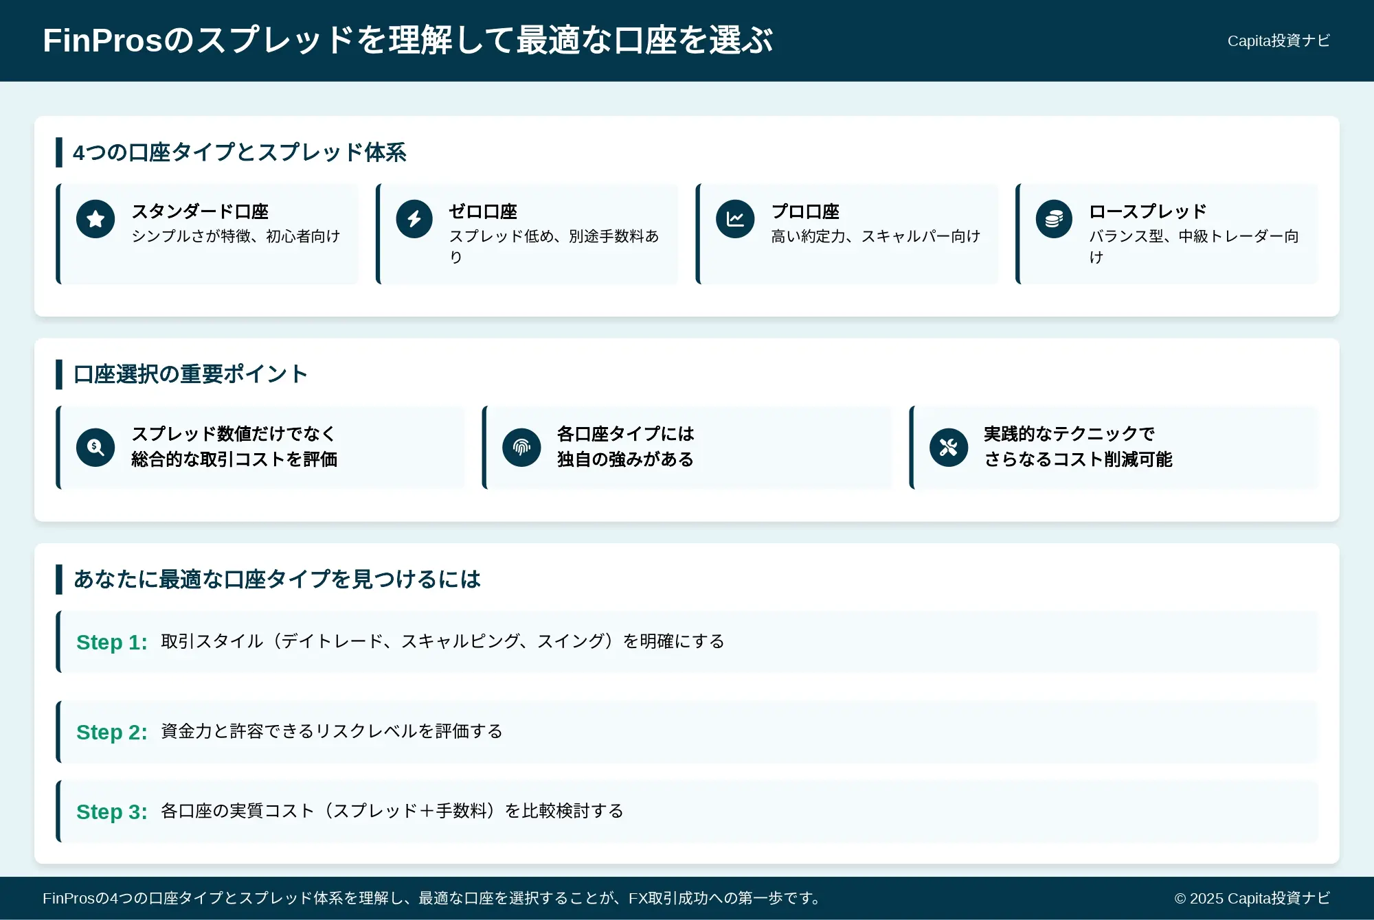Image resolution: width=1374 pixels, height=920 pixels.
Task: Click the Step 1 text 取引スタイル…を明確にする
Action: [x=442, y=641]
